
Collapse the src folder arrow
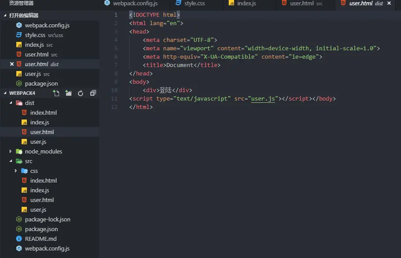point(11,161)
